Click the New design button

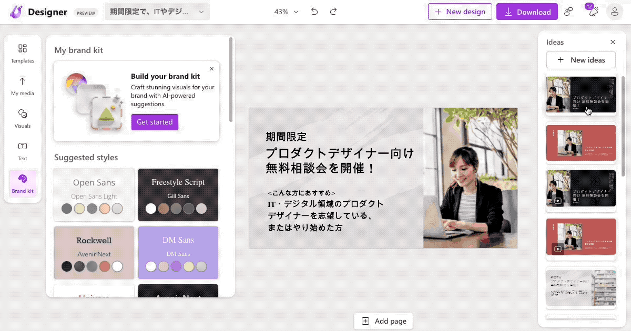[460, 11]
